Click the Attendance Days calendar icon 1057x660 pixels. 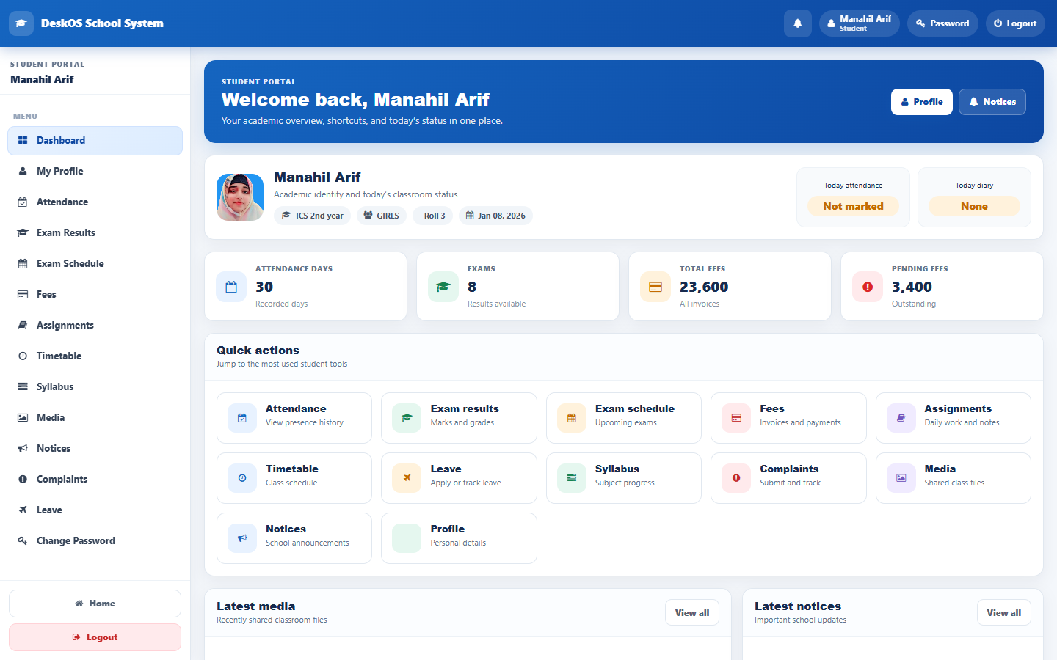click(231, 287)
